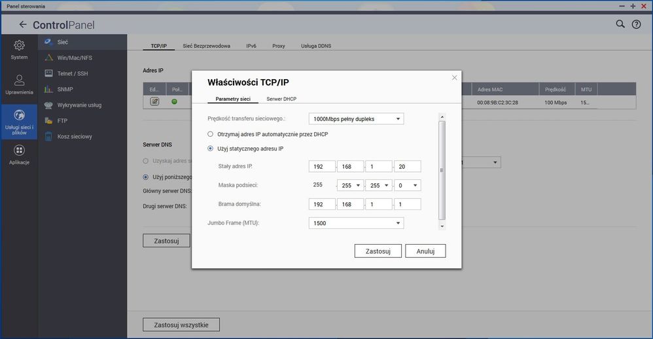The height and width of the screenshot is (339, 653).
Task: Select Użyj statycznego adresu IP option
Action: 211,149
